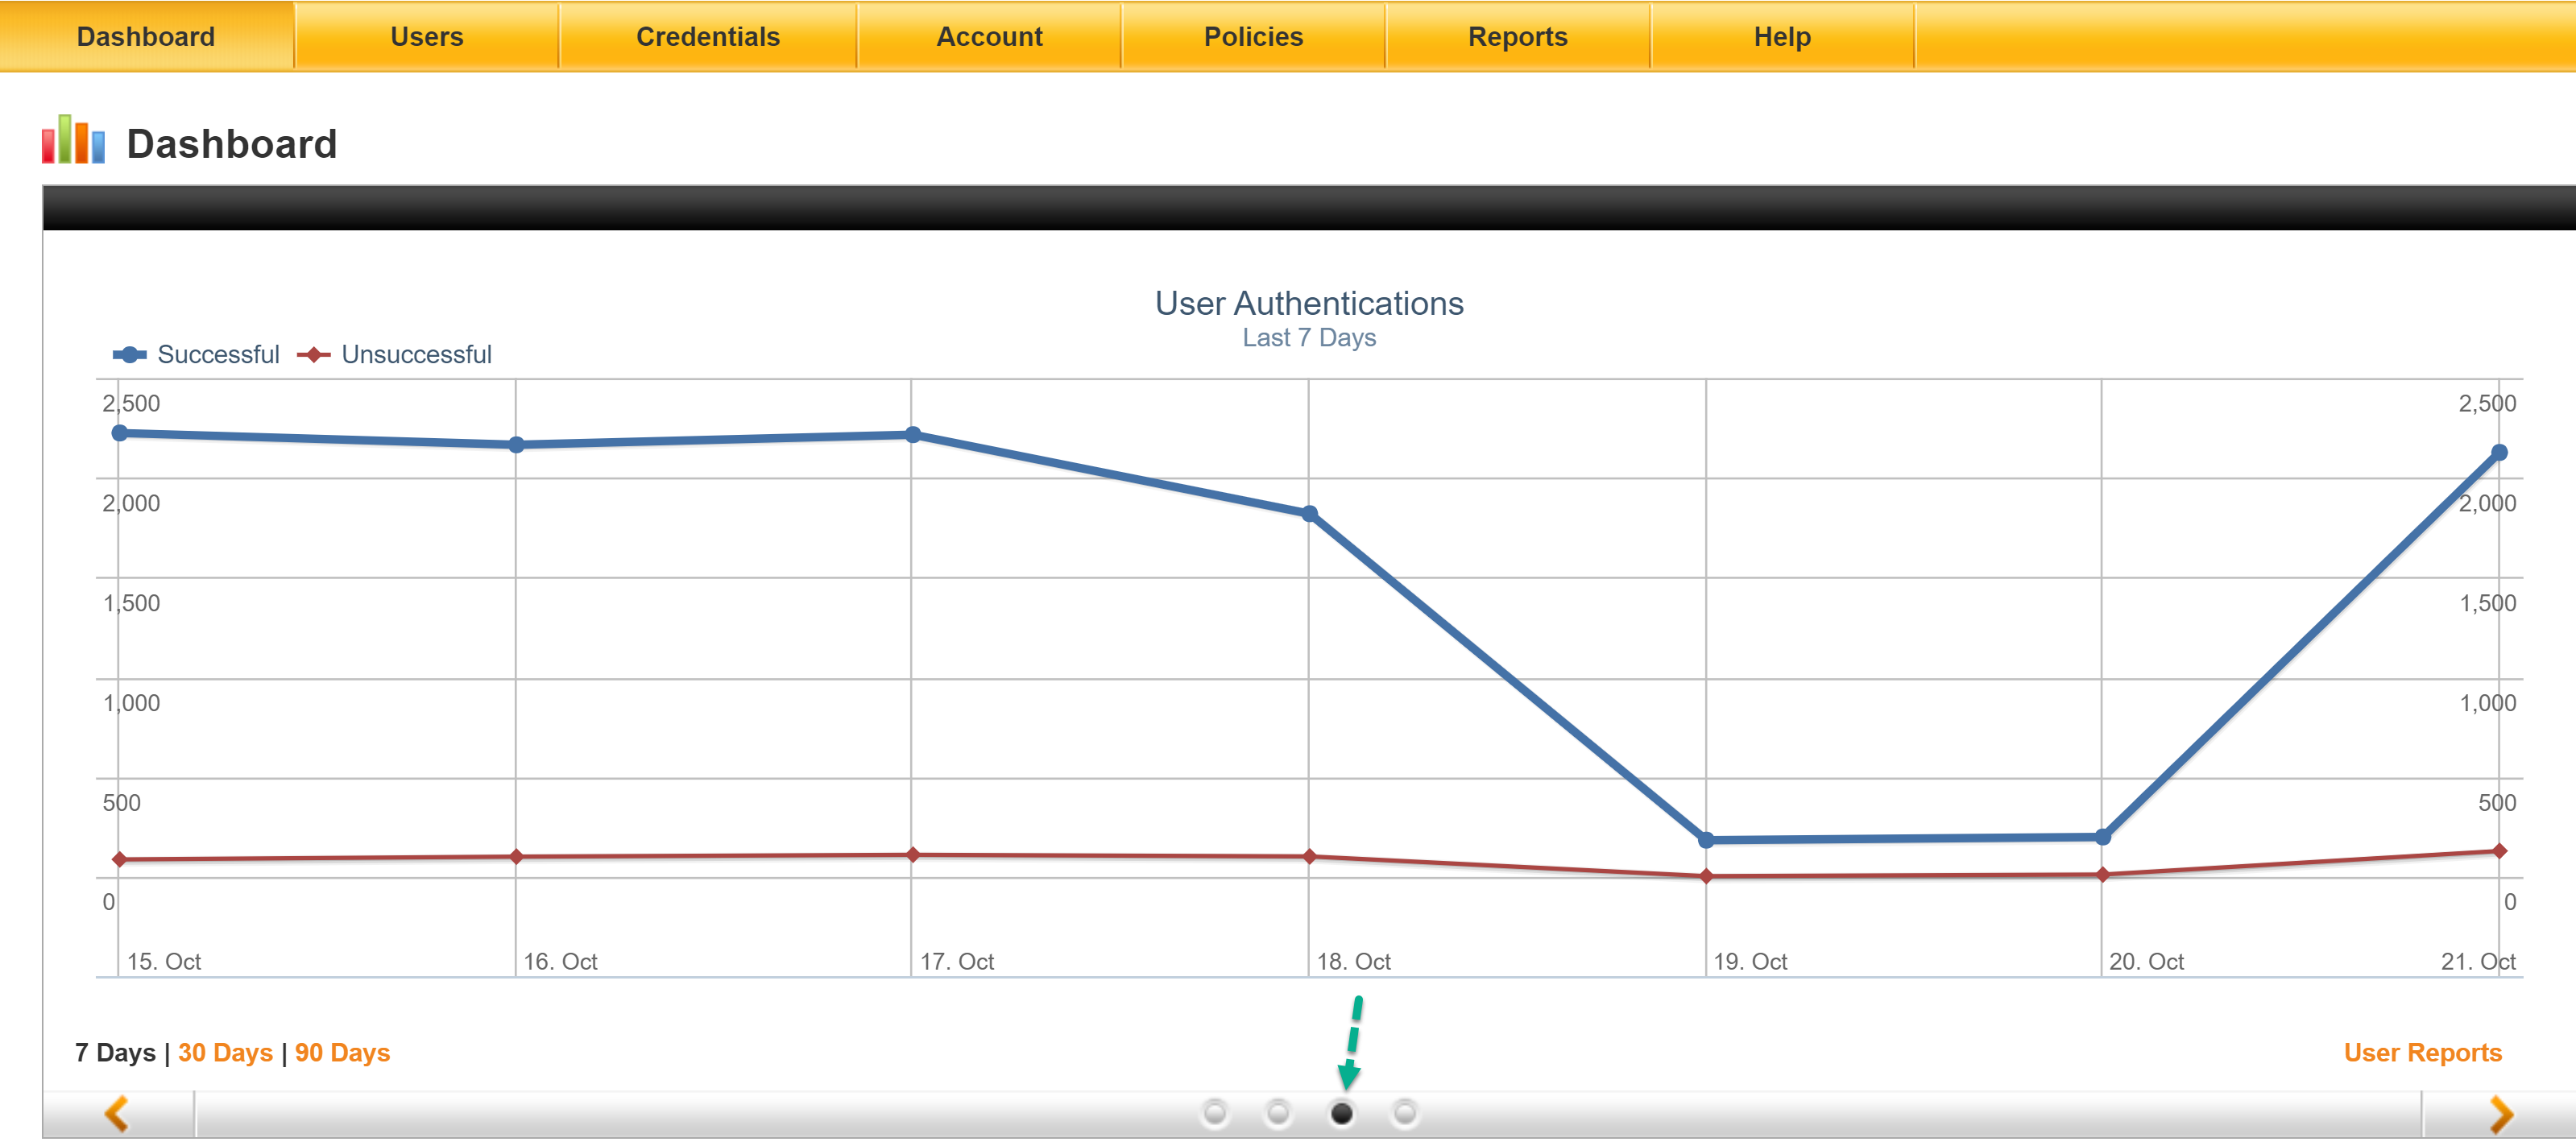Show the 90 Days chart range
Image resolution: width=2576 pixels, height=1142 pixels.
[x=342, y=1053]
